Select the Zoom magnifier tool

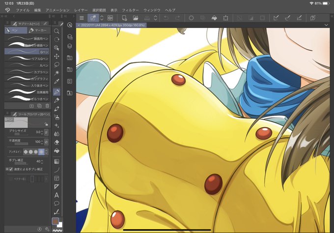coord(56,31)
